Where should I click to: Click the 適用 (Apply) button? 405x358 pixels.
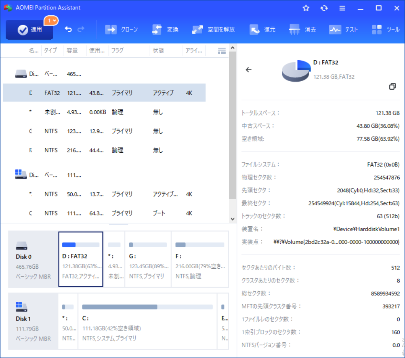[x=29, y=30]
